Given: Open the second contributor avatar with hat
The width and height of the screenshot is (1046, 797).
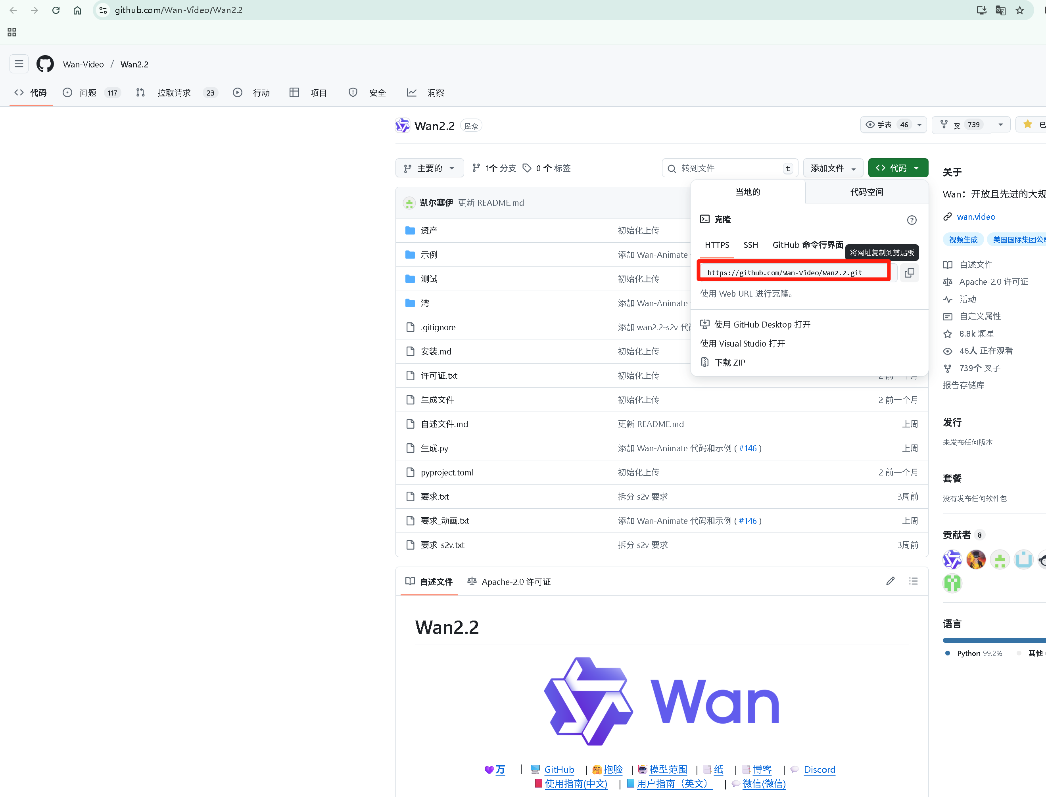Looking at the screenshot, I should coord(976,560).
